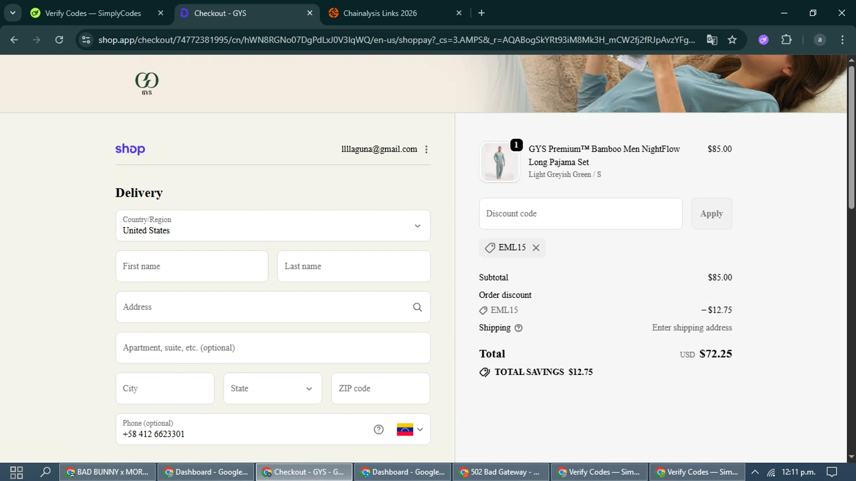Open the notifications center icon
The height and width of the screenshot is (481, 856).
pos(832,472)
